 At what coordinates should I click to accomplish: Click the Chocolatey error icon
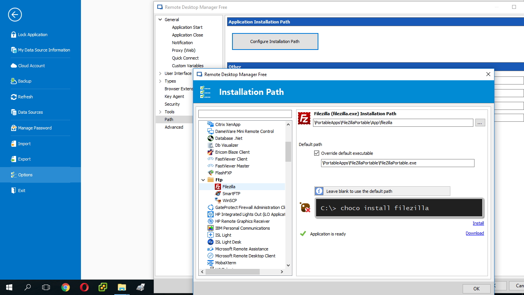(305, 207)
